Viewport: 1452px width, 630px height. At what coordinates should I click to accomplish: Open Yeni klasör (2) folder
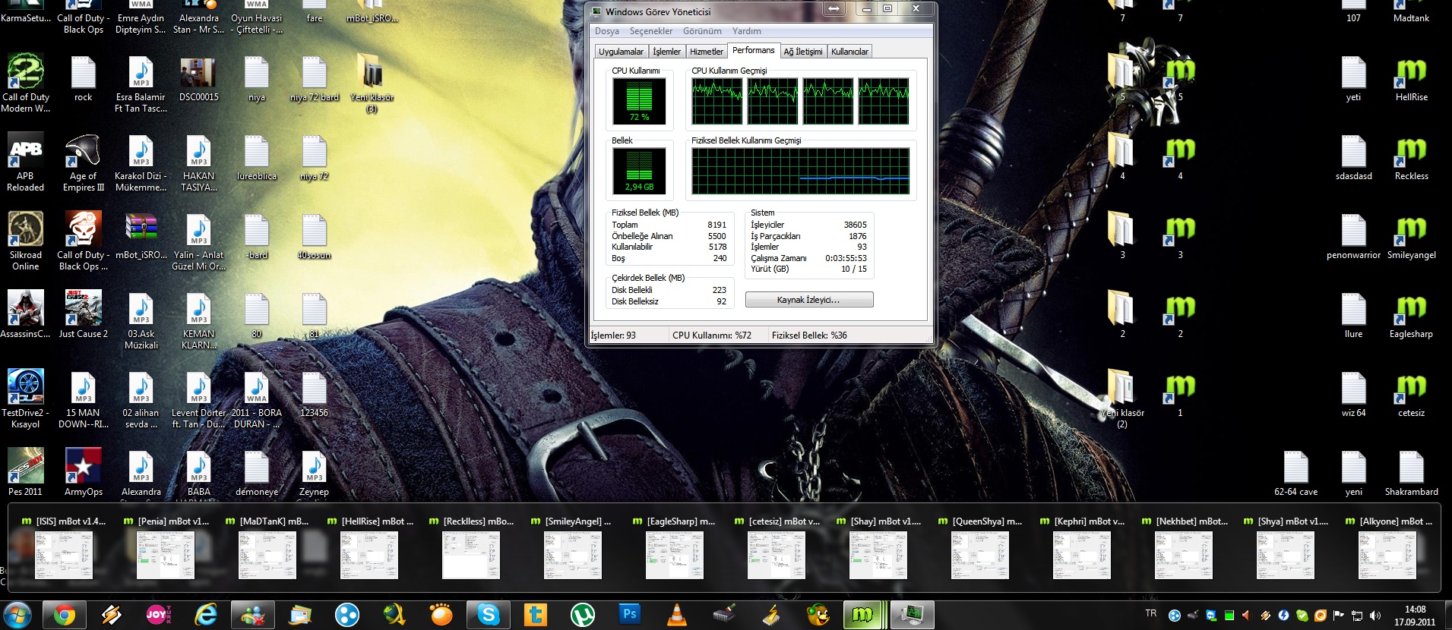[x=1122, y=399]
